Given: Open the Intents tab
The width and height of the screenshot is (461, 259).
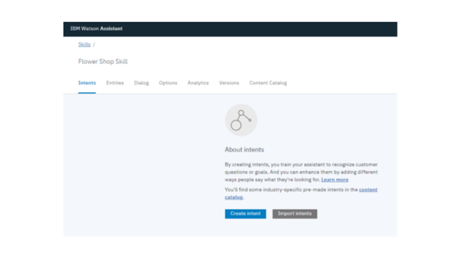Looking at the screenshot, I should [87, 83].
